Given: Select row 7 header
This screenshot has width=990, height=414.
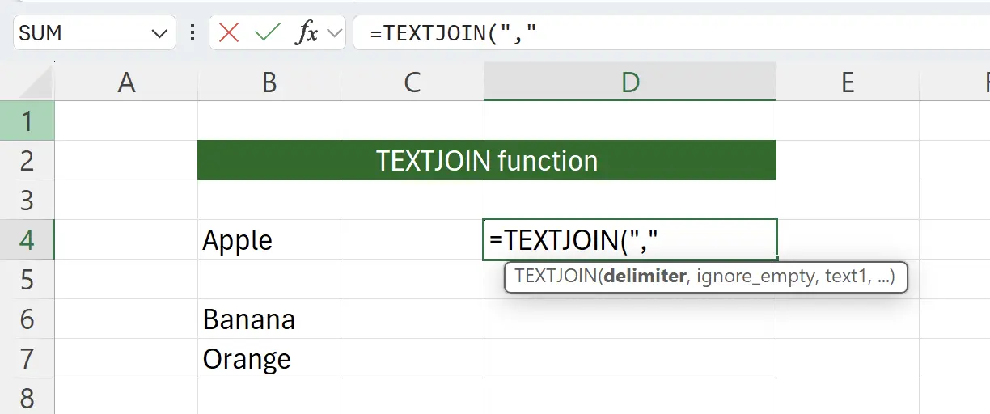Looking at the screenshot, I should pyautogui.click(x=27, y=358).
